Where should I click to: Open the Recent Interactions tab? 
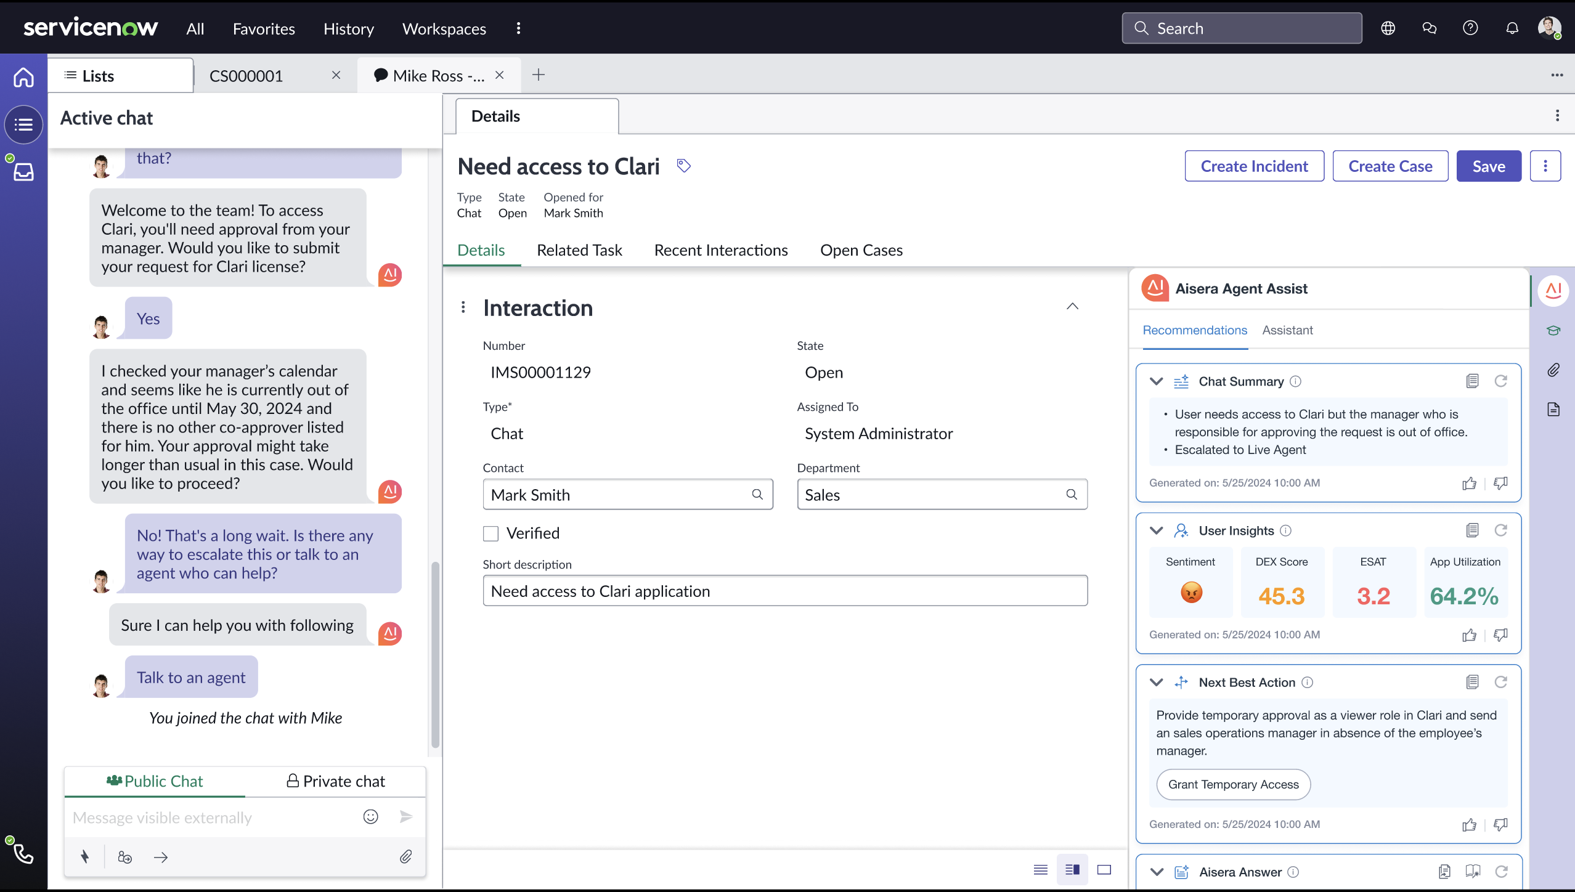pos(721,250)
